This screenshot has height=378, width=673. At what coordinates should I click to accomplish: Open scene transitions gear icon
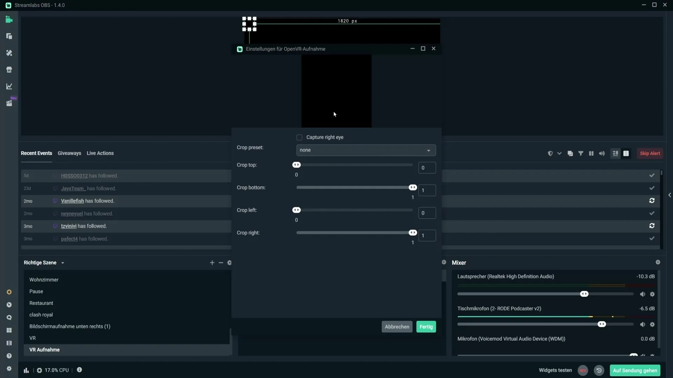(x=229, y=262)
